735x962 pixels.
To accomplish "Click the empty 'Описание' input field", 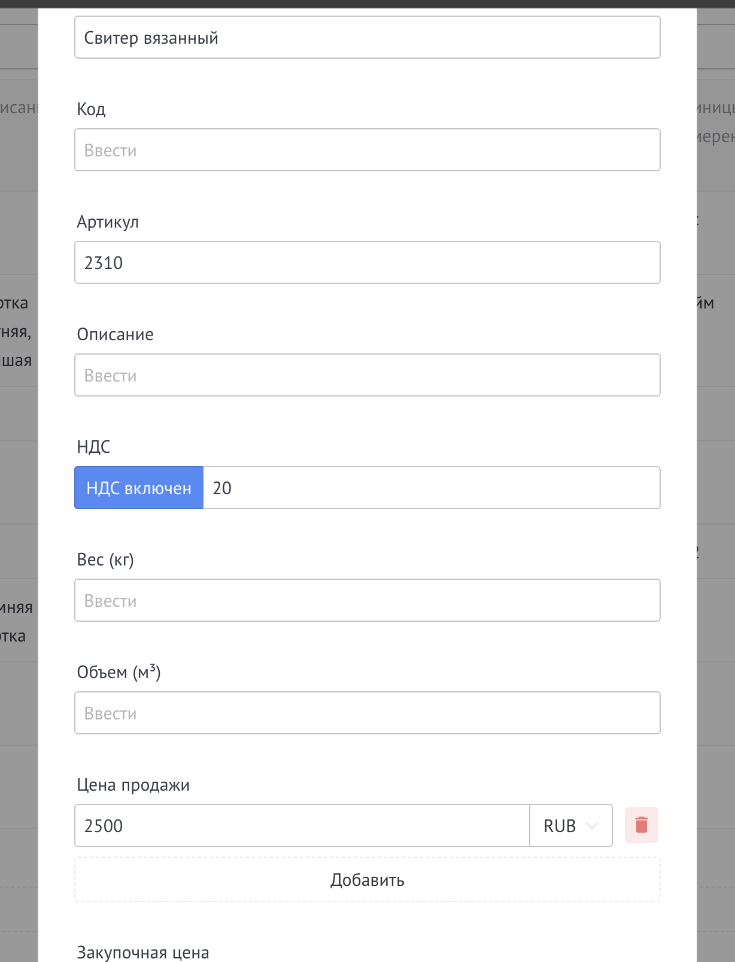I will (367, 375).
